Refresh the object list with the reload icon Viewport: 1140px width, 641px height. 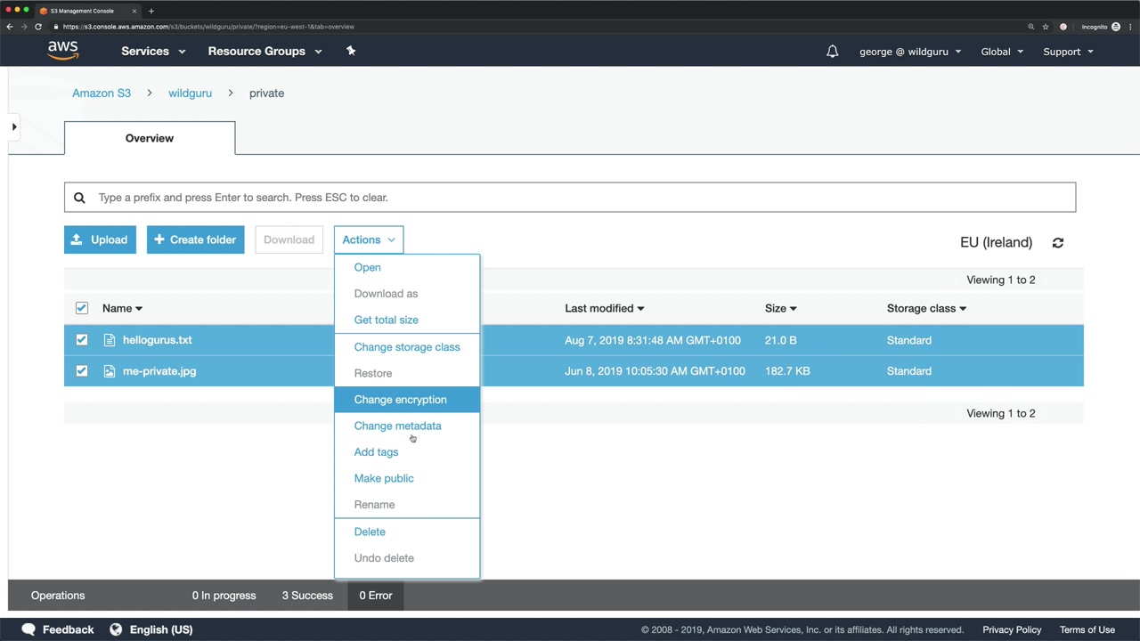pyautogui.click(x=1058, y=242)
